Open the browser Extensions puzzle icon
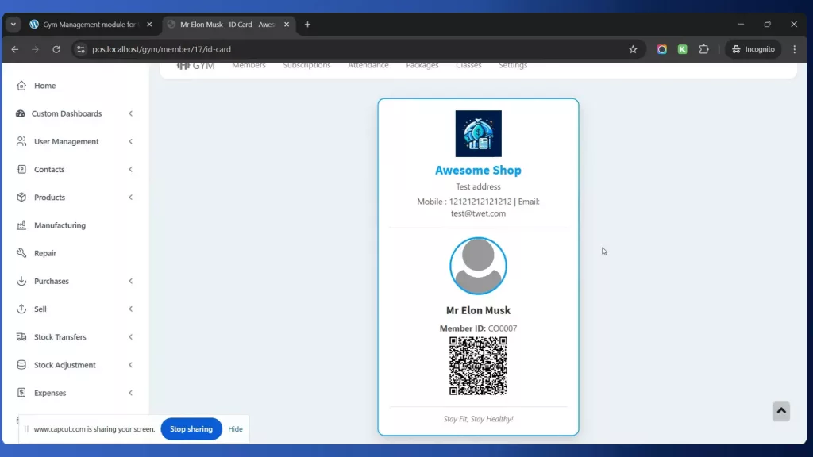Image resolution: width=813 pixels, height=457 pixels. [703, 49]
